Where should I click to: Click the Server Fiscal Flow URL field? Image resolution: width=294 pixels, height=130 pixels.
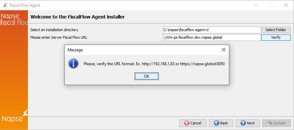coord(212,37)
